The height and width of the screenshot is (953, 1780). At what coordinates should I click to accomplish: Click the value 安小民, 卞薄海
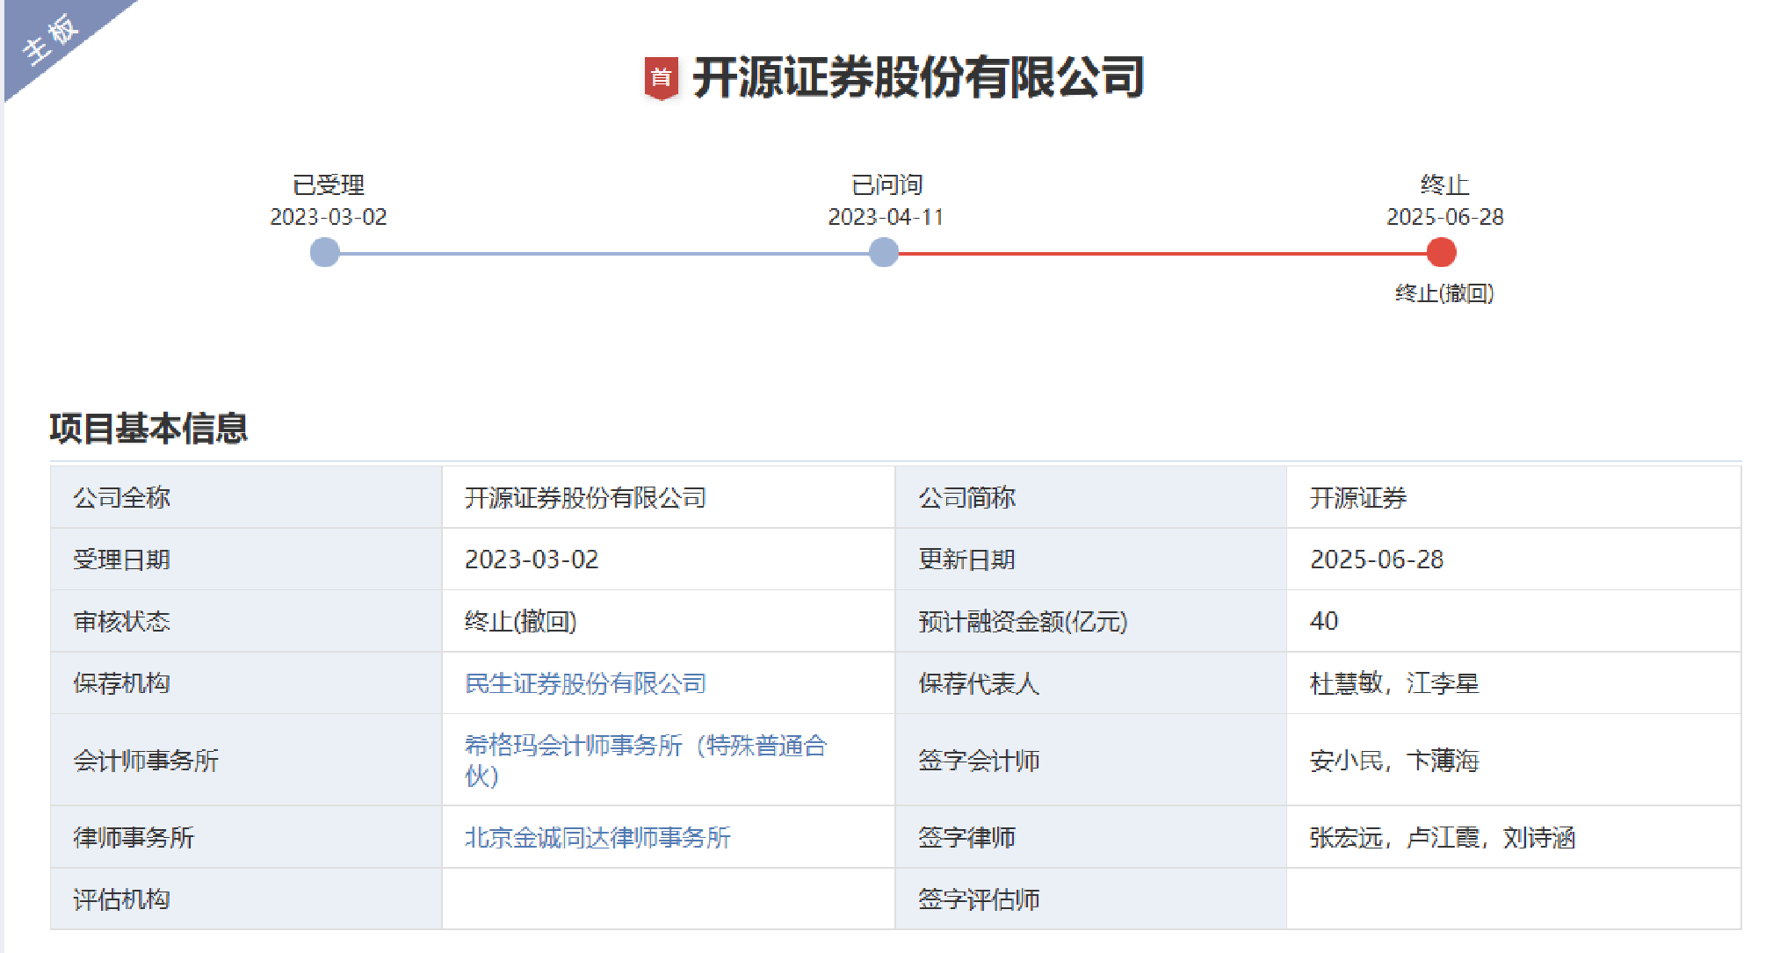[x=1394, y=761]
